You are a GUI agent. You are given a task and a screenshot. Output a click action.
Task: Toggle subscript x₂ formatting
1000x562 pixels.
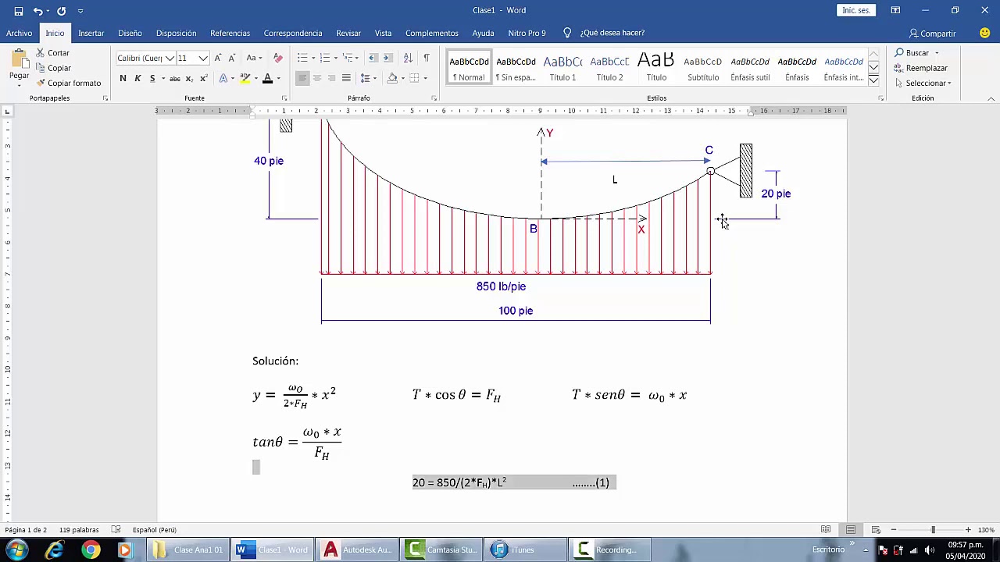191,78
